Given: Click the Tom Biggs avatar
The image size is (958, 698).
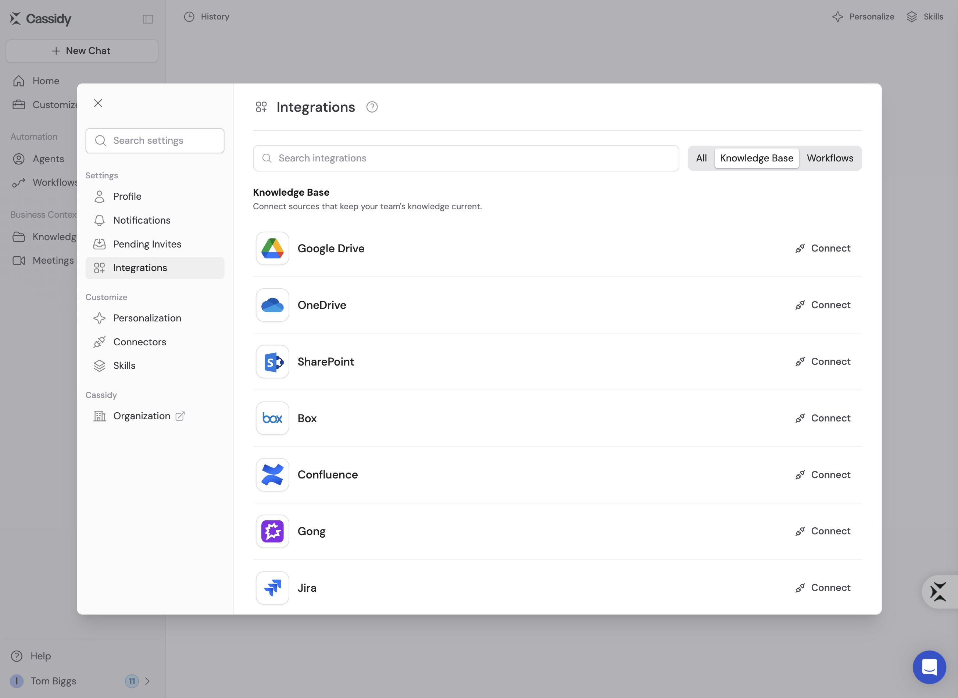Looking at the screenshot, I should (17, 681).
